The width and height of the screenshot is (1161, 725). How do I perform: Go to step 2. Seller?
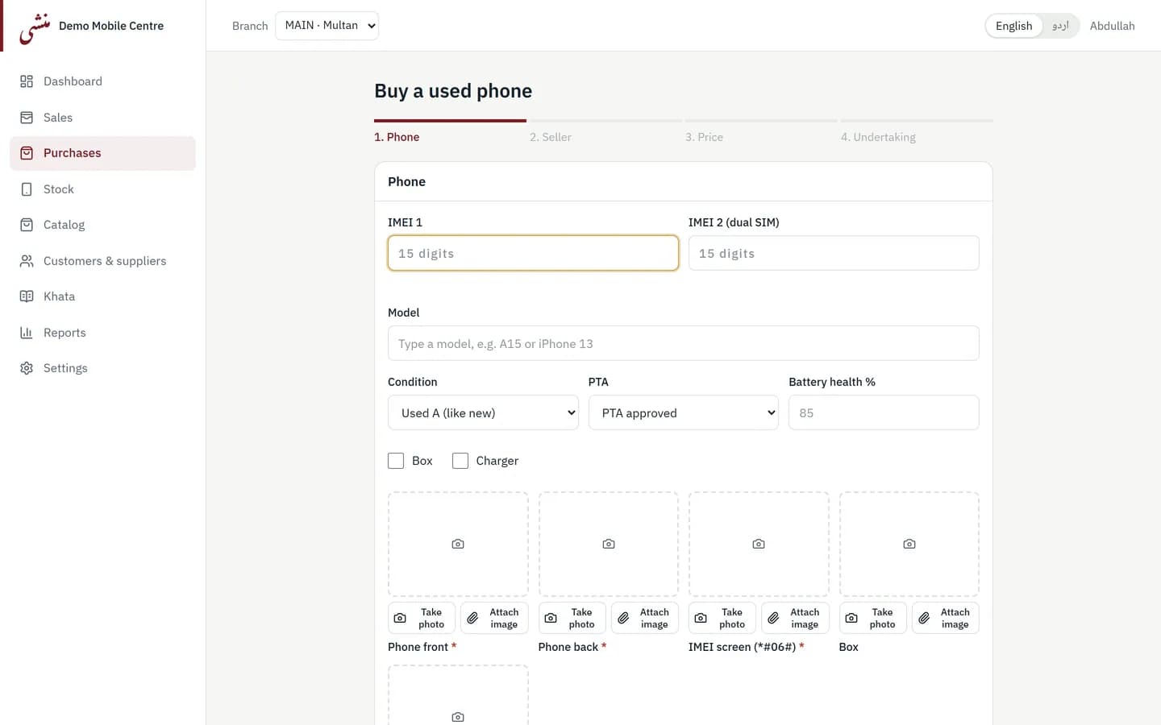click(551, 137)
